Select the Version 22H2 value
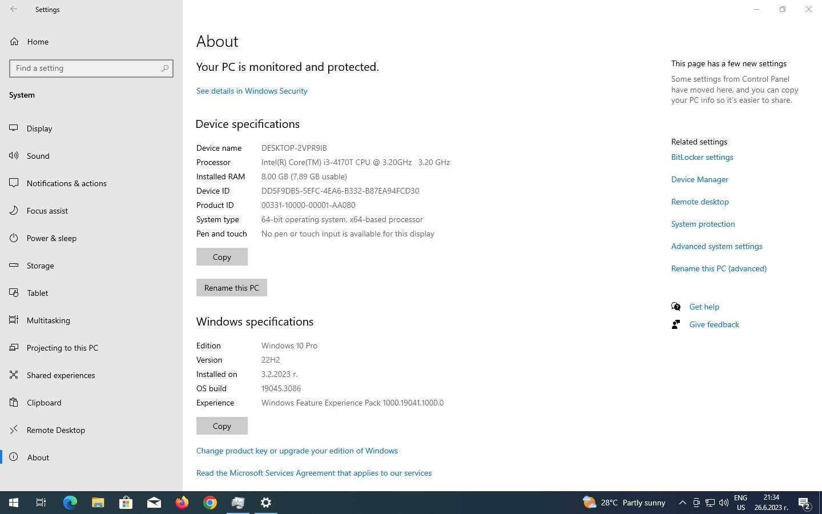Image resolution: width=822 pixels, height=514 pixels. coord(271,360)
